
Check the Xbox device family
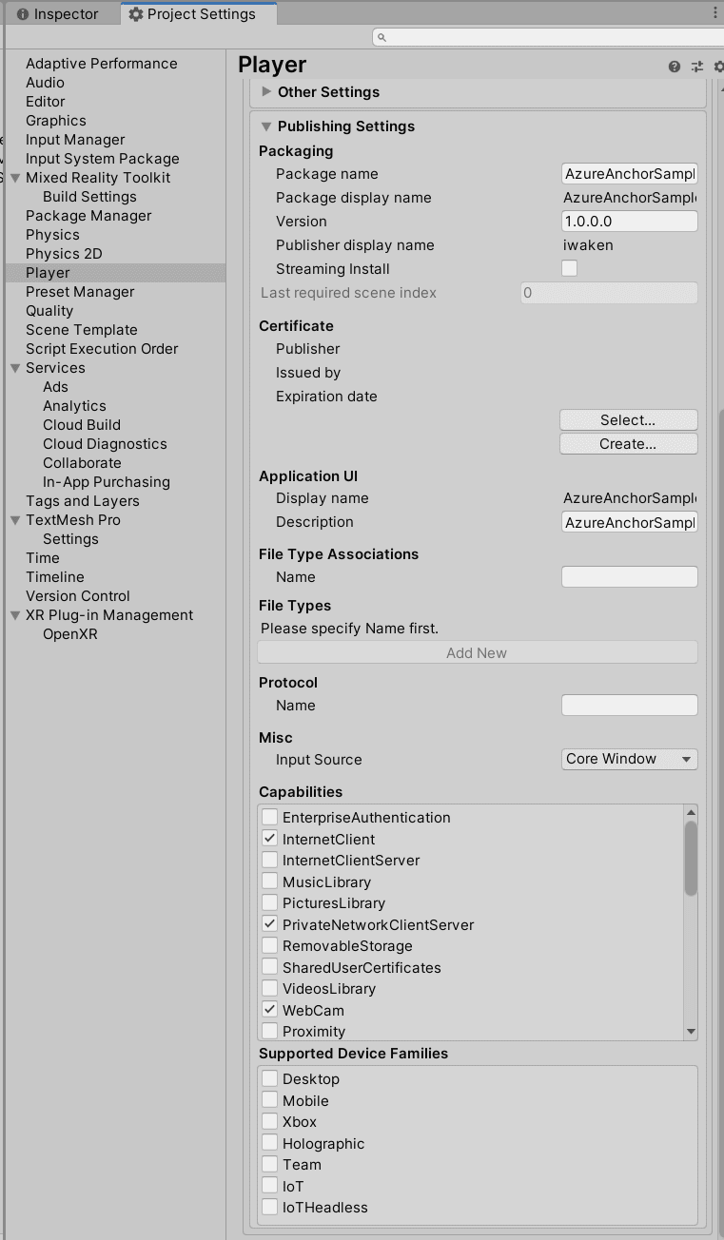[x=270, y=1121]
